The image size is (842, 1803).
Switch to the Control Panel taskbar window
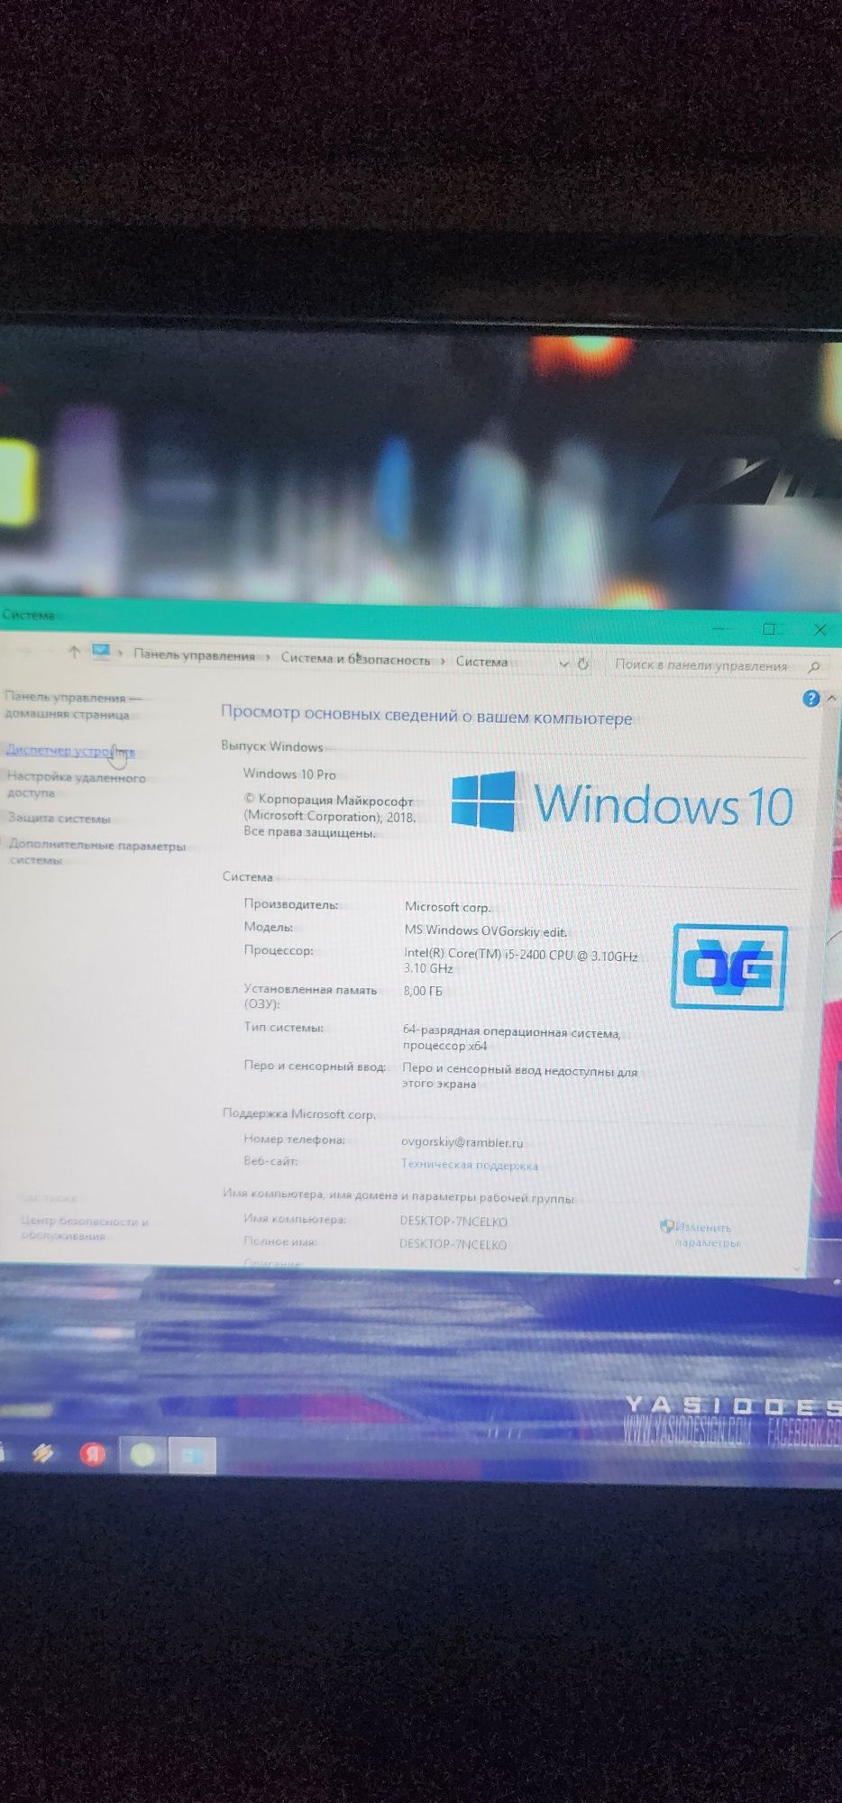(193, 1456)
